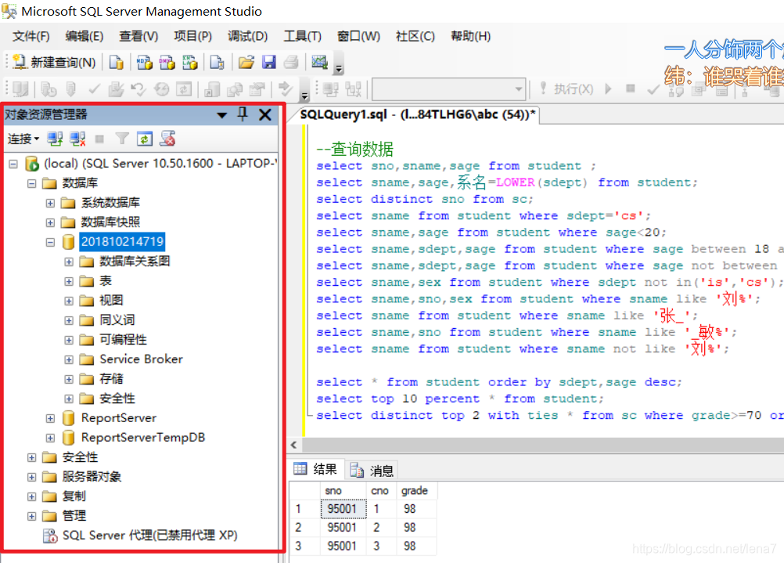Switch to the Messages (消息) tab

[x=372, y=471]
